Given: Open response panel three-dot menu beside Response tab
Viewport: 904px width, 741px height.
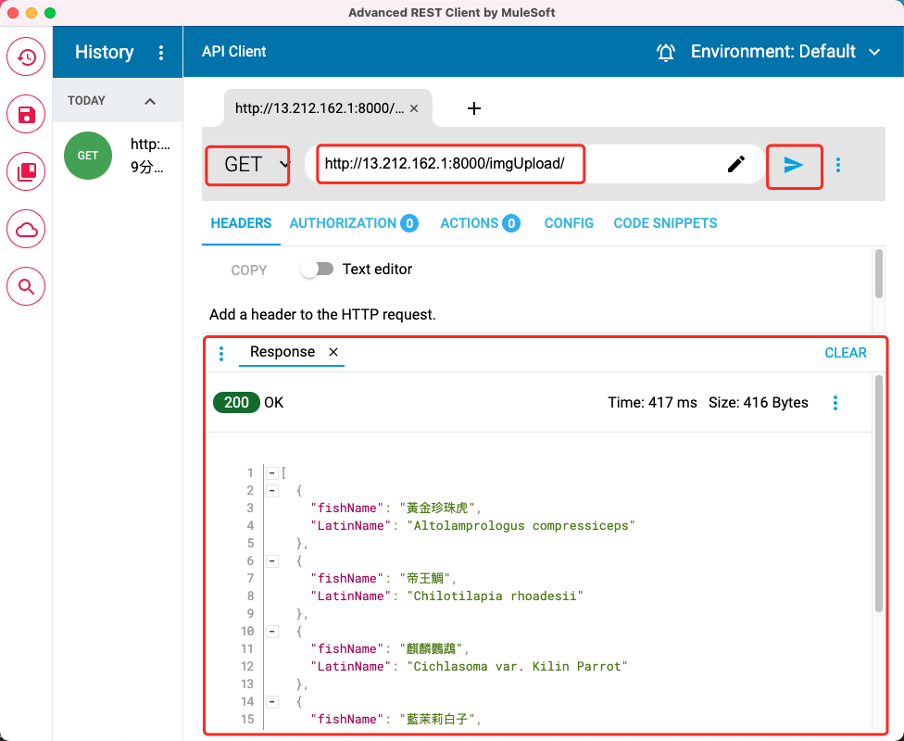Looking at the screenshot, I should pyautogui.click(x=221, y=354).
